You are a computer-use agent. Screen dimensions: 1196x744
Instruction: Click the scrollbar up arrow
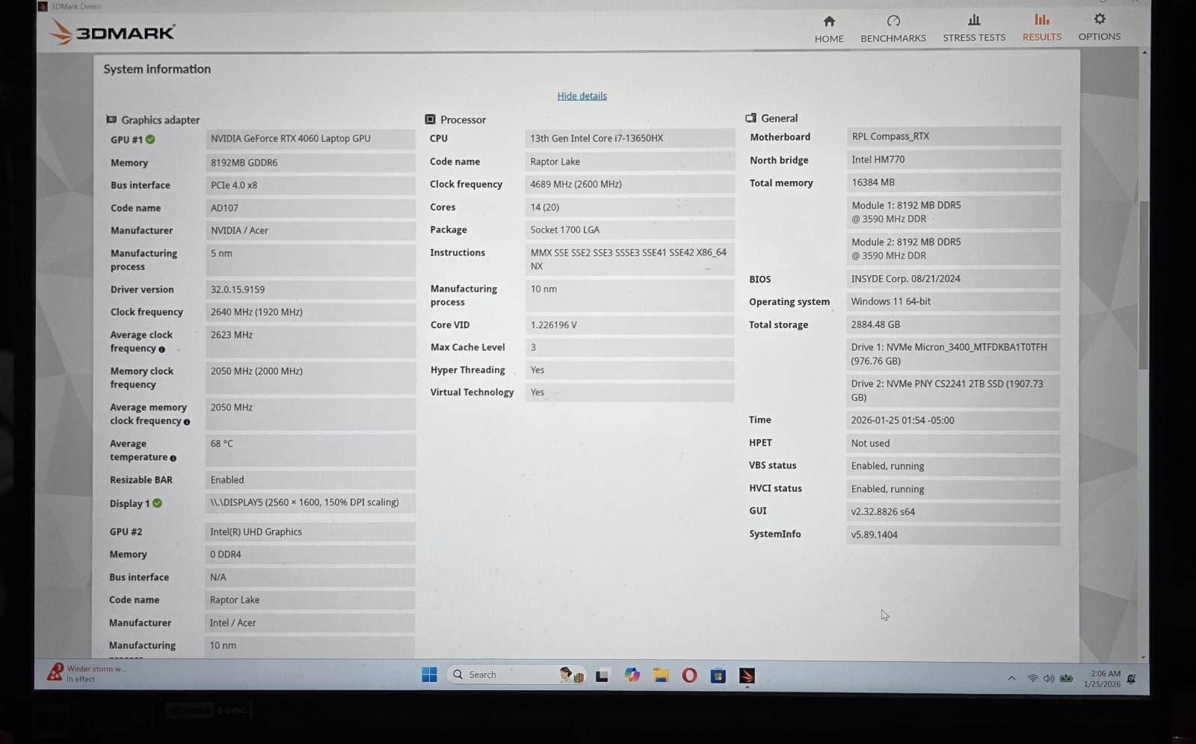tap(1144, 52)
